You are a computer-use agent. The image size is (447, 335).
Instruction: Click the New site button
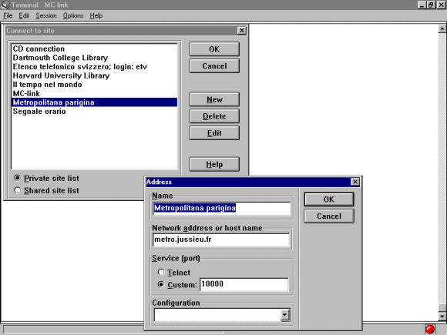(214, 99)
